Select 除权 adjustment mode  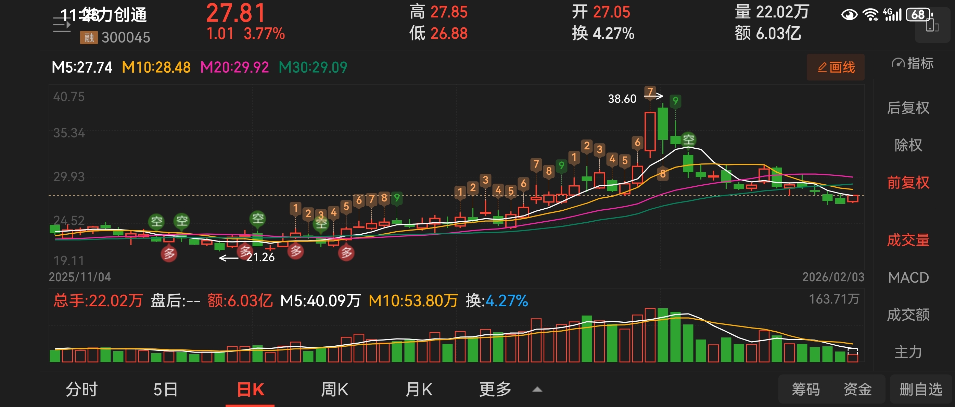908,145
